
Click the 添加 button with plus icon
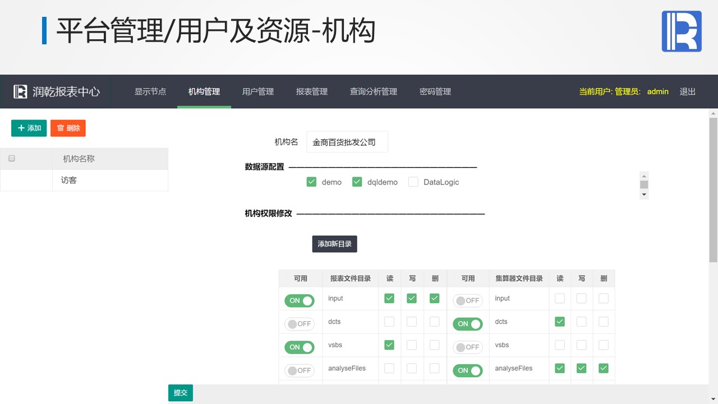[x=29, y=128]
